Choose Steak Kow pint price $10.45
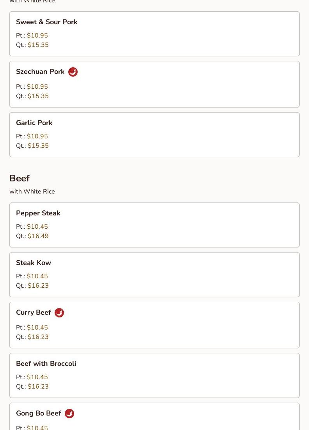This screenshot has width=309, height=430. tap(37, 276)
